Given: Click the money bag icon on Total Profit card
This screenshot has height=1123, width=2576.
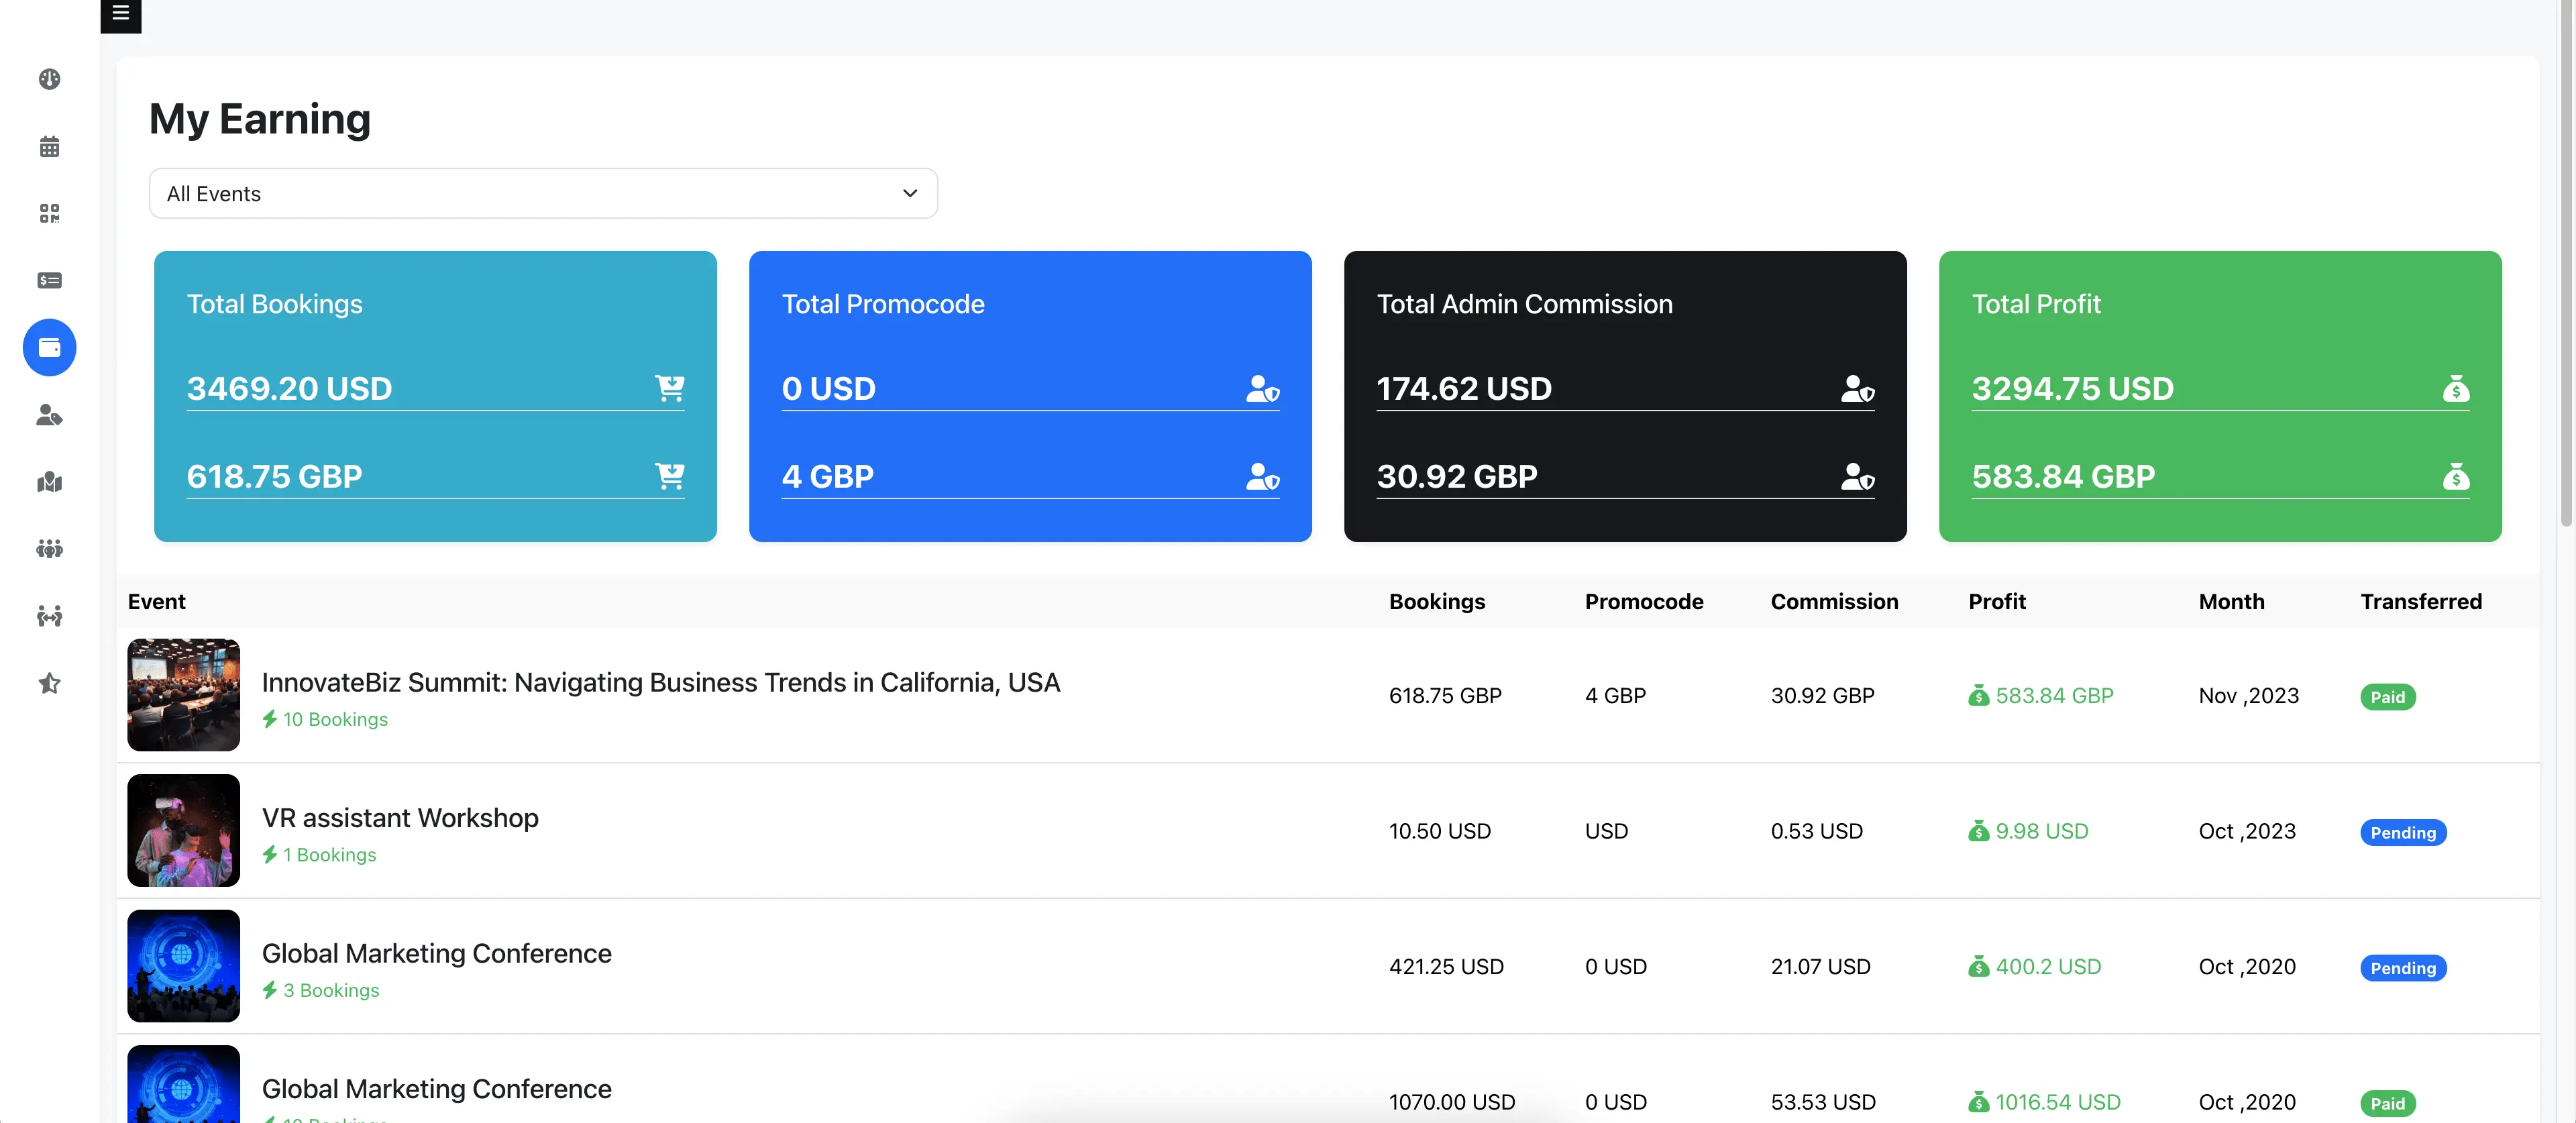Looking at the screenshot, I should [x=2459, y=389].
